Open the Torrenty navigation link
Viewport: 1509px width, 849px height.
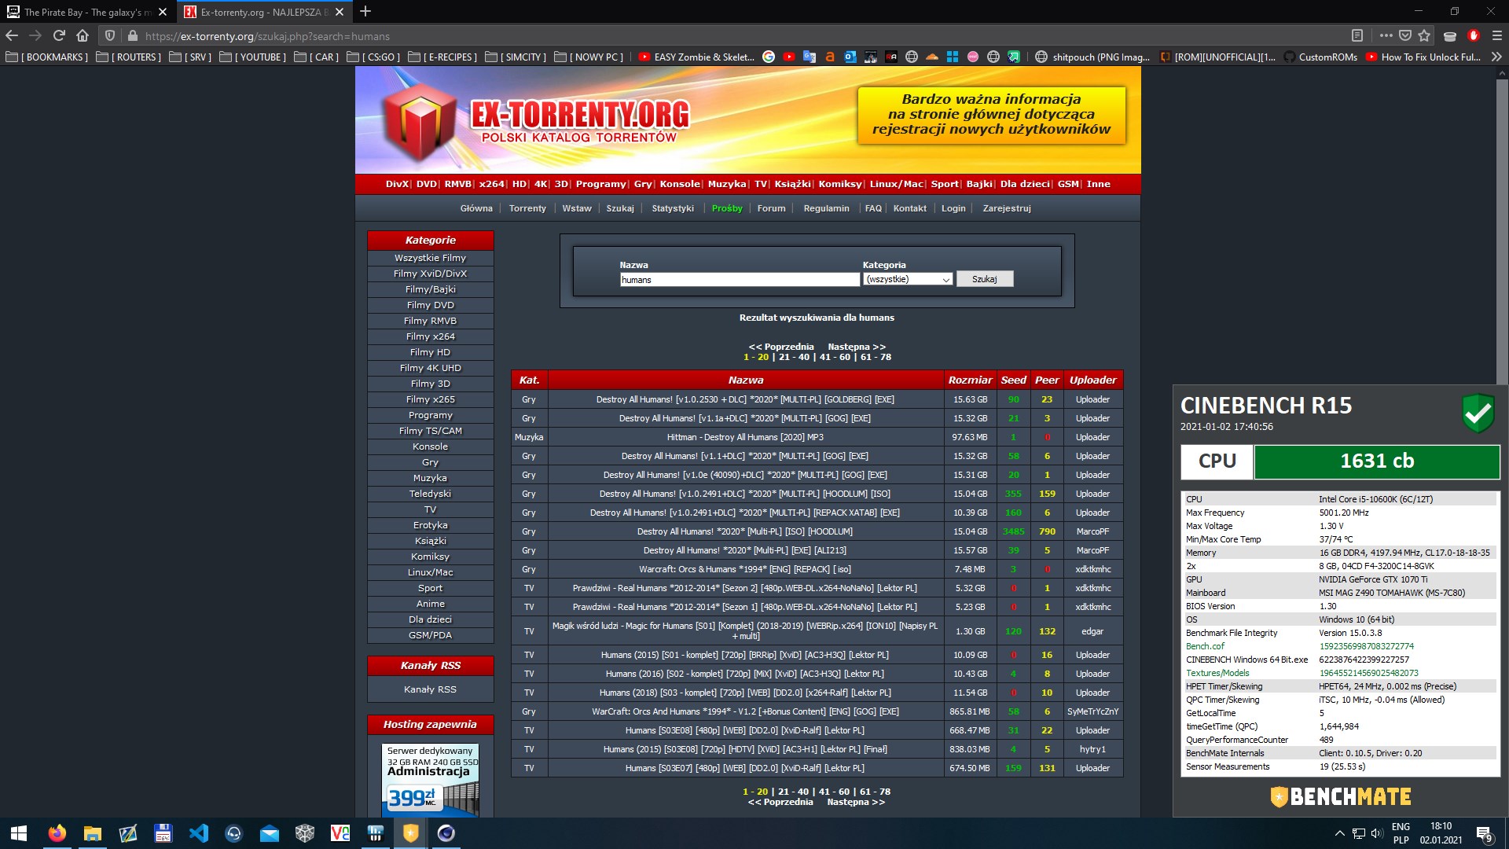pos(527,208)
